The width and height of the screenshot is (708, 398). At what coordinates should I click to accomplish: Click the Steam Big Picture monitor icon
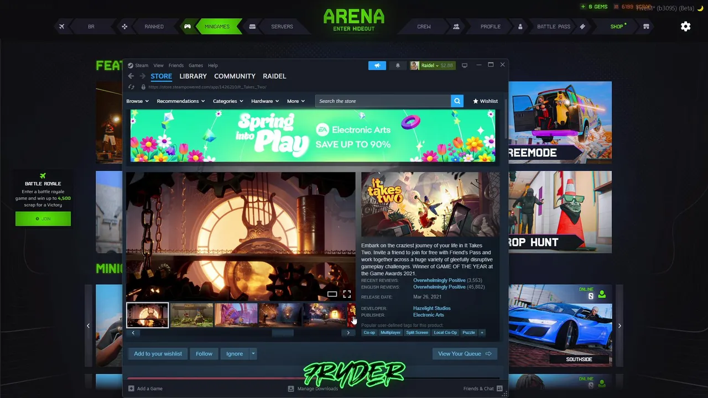465,65
